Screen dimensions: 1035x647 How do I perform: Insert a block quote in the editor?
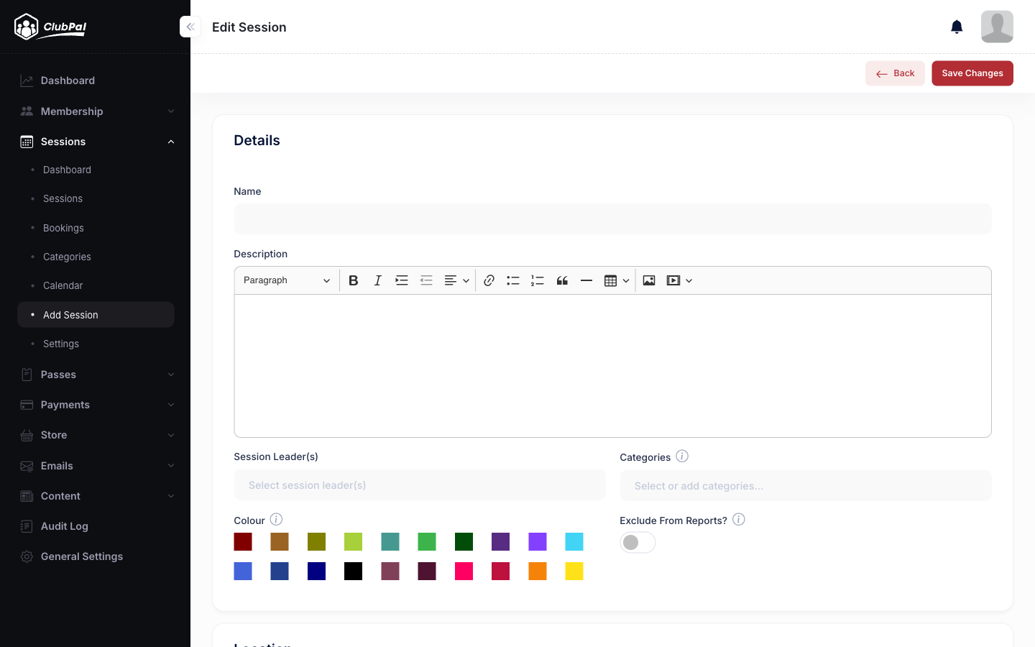[562, 280]
